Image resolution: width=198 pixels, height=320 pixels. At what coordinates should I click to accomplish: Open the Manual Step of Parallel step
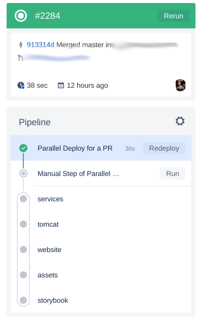(x=101, y=173)
